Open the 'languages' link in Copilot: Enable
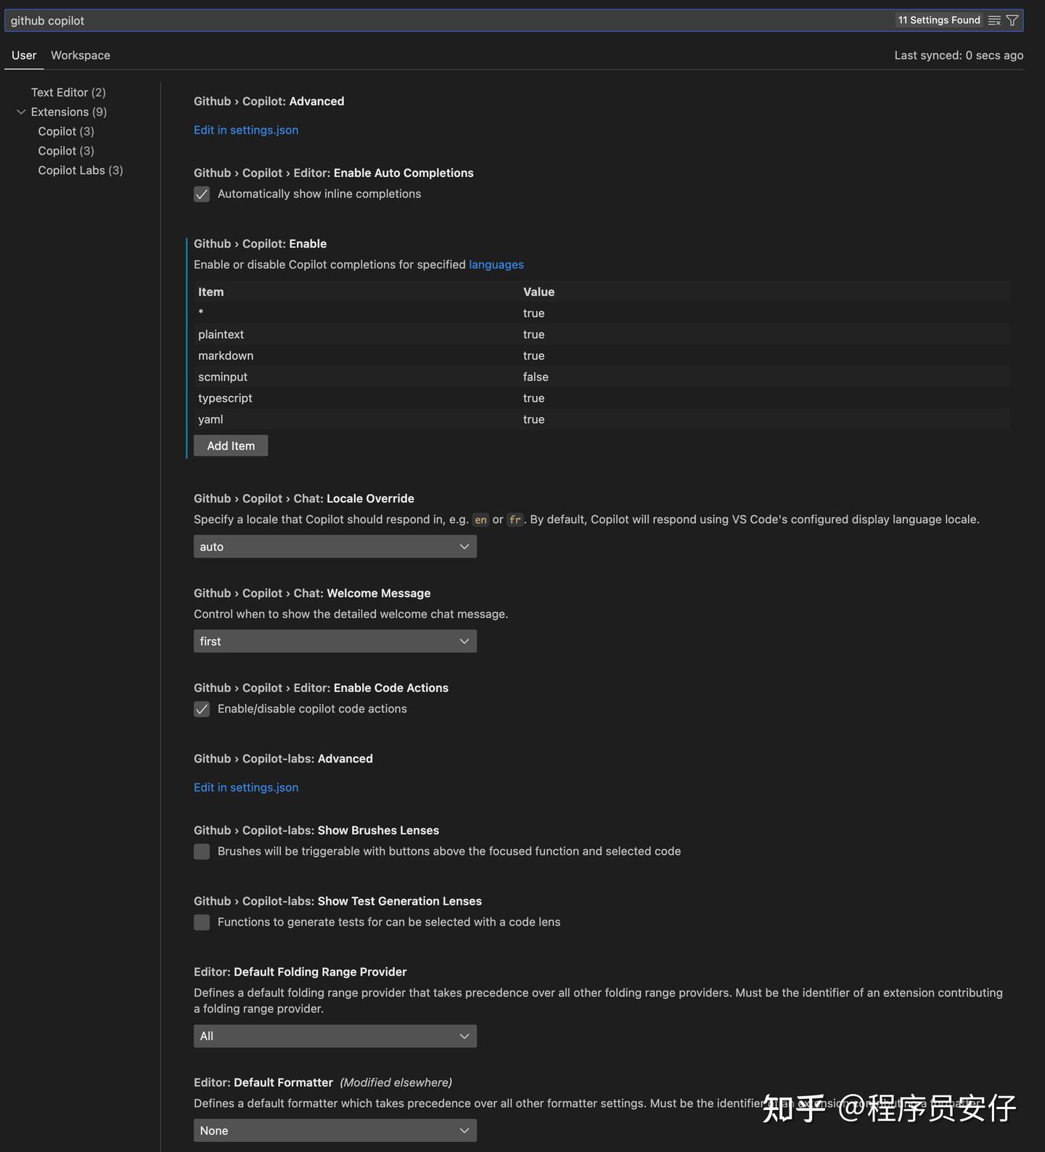1045x1152 pixels. (496, 265)
